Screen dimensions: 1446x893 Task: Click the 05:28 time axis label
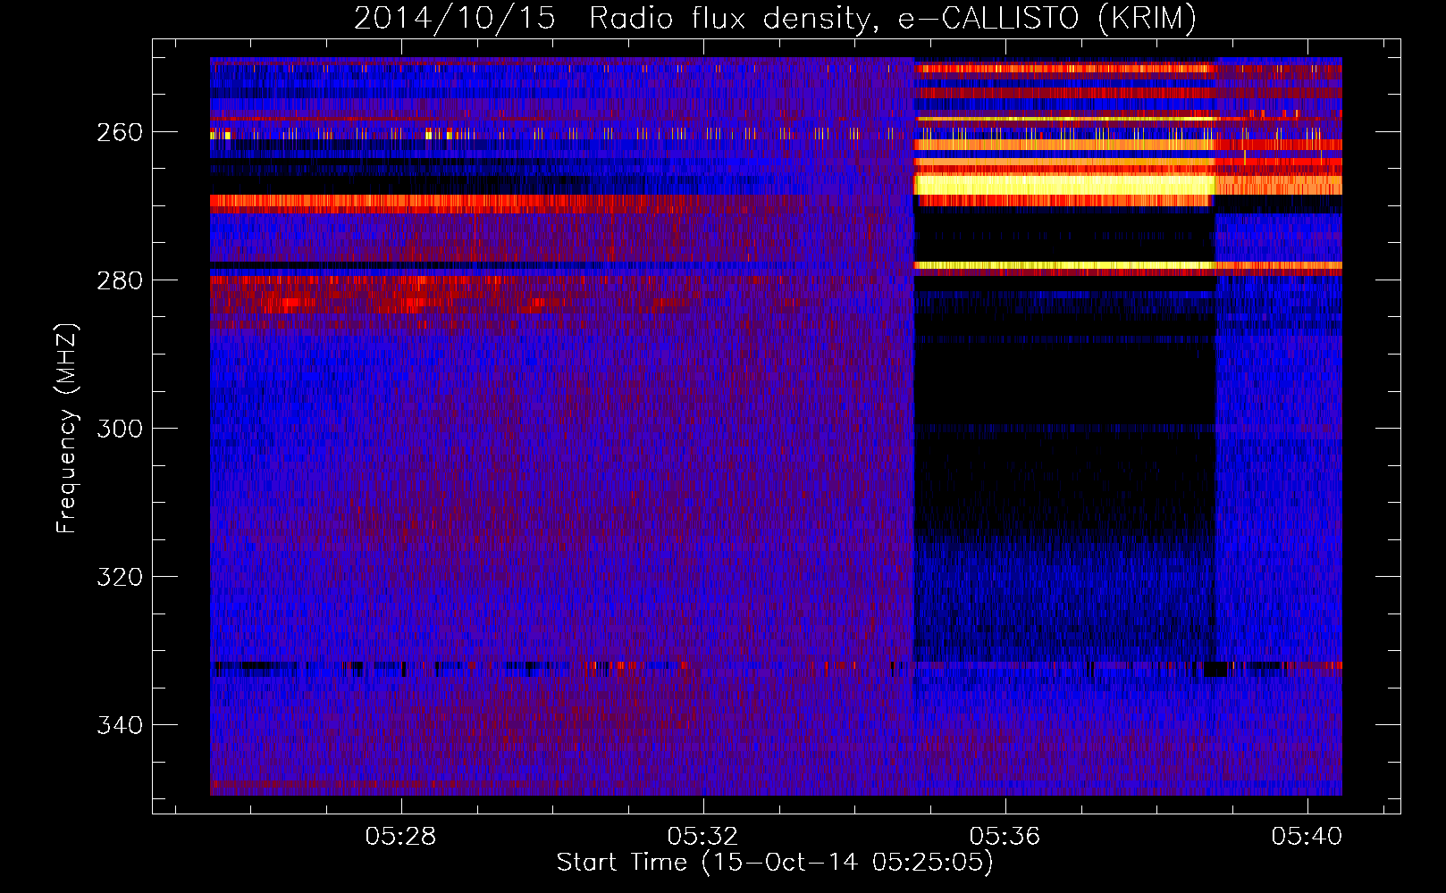point(400,836)
